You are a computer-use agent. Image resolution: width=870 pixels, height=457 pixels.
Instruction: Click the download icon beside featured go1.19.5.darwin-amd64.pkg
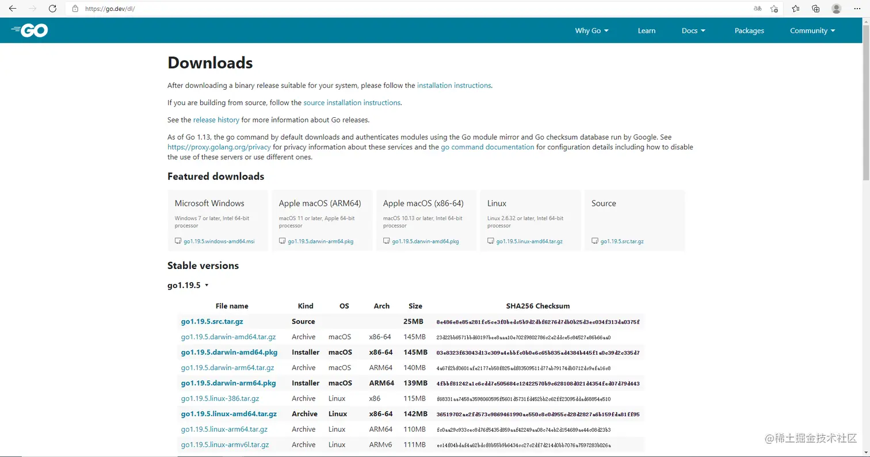tap(387, 241)
